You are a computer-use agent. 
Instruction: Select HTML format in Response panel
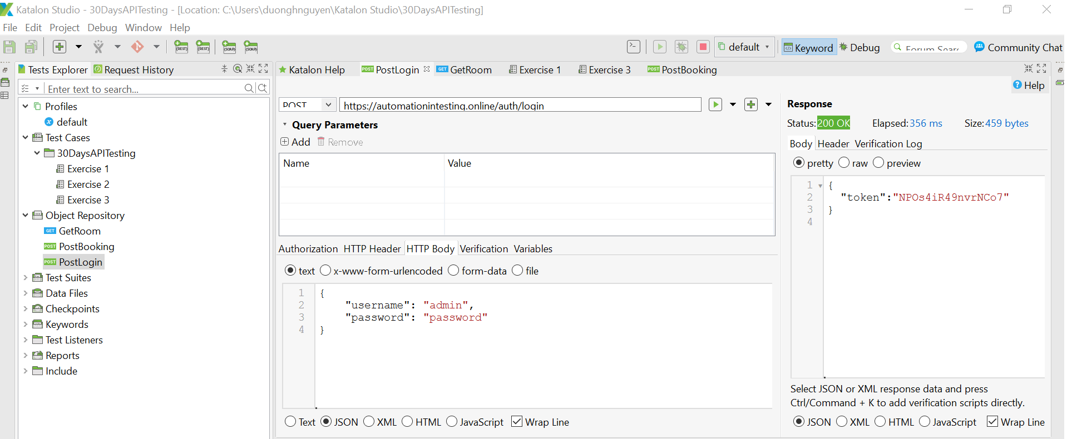(880, 422)
